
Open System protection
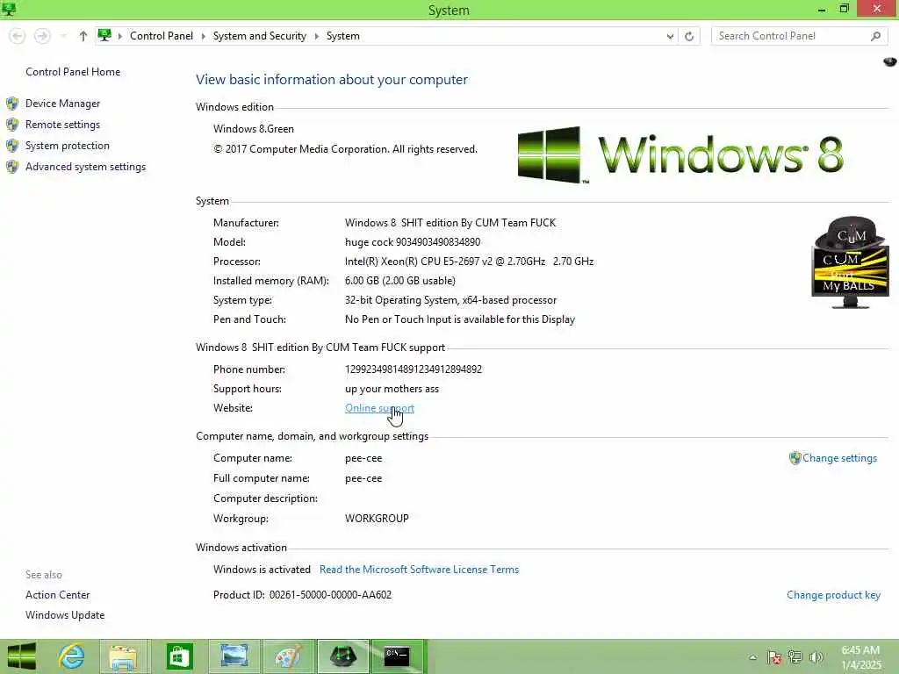point(67,146)
